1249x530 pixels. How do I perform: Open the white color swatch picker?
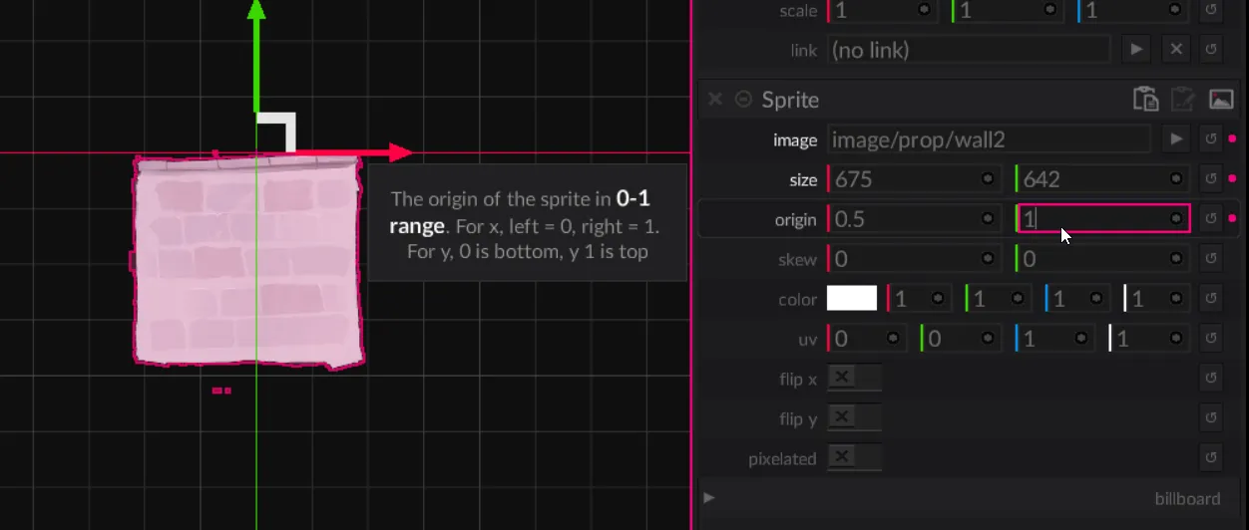pos(852,299)
